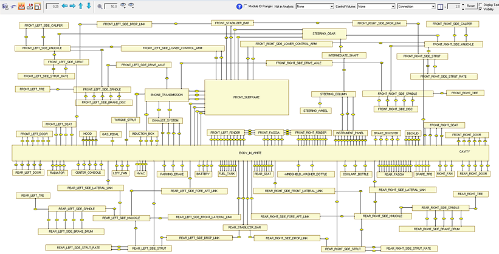Open the line style swatch picker
The height and width of the screenshot is (254, 499).
441,6
